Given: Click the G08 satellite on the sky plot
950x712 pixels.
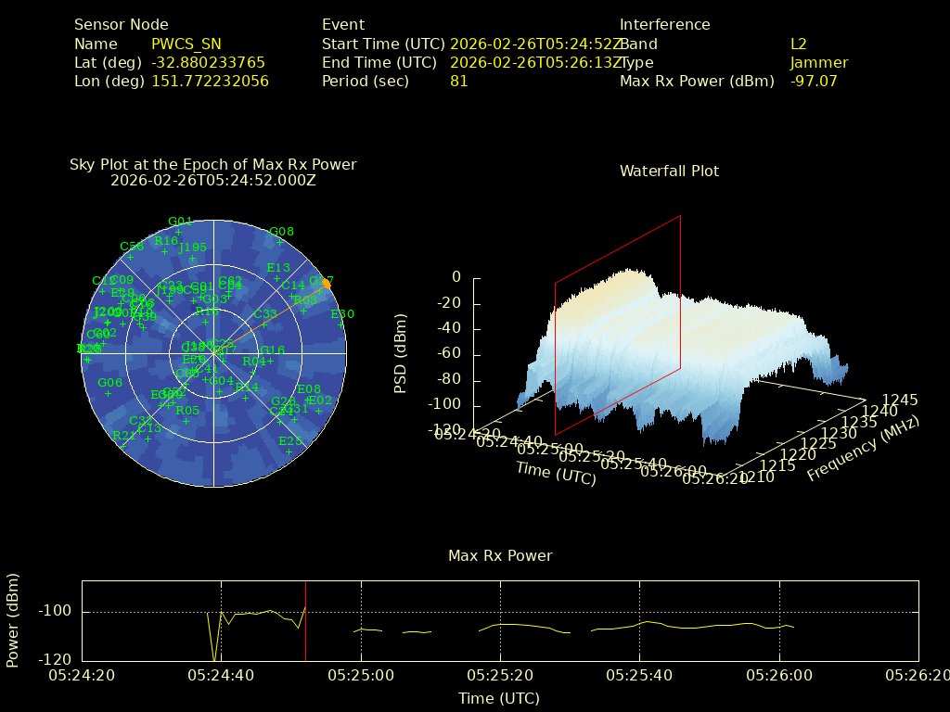Looking at the screenshot, I should [280, 241].
